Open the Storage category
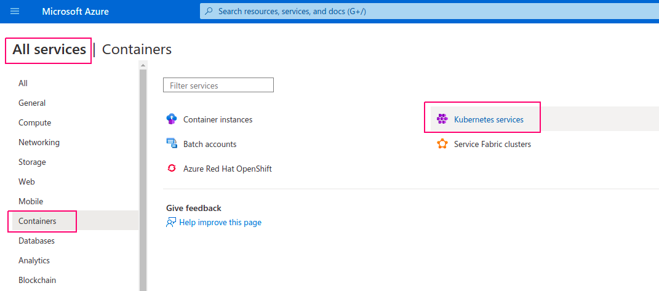This screenshot has height=291, width=659. pyautogui.click(x=33, y=162)
